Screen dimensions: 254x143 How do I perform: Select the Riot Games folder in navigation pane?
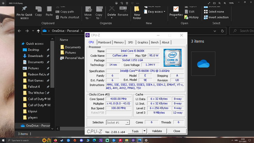pyautogui.click(x=36, y=81)
